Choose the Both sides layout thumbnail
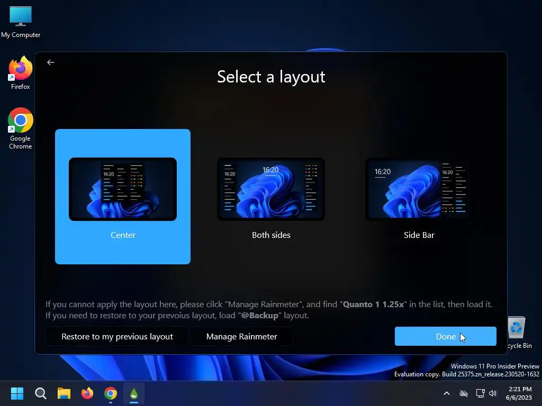Viewport: 542px width, 406px height. 271,189
